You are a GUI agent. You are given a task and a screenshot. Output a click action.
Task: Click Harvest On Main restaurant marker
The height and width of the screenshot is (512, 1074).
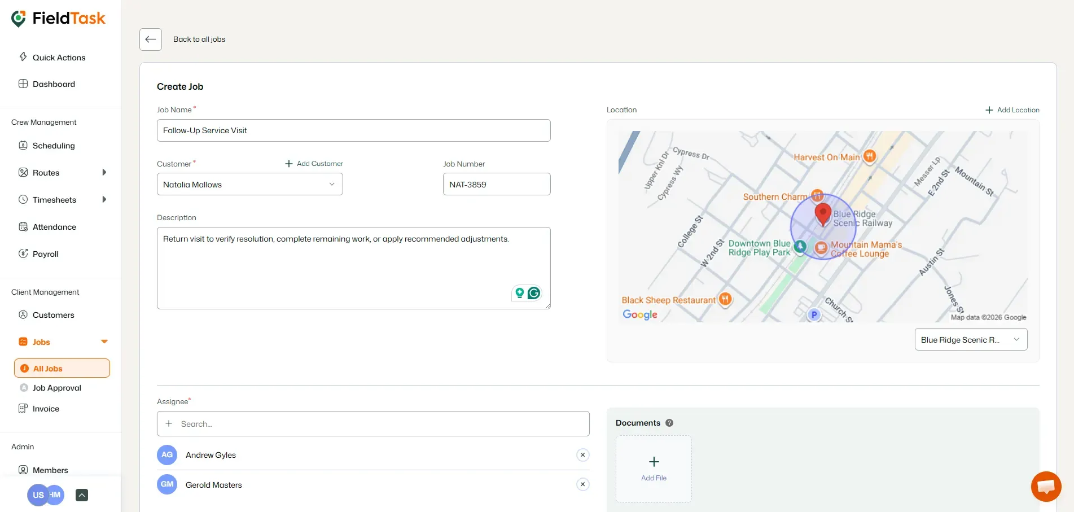[x=870, y=156]
